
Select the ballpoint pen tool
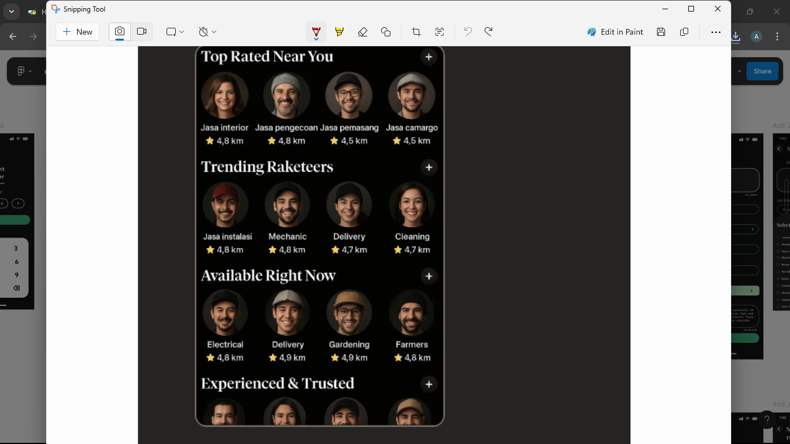[x=316, y=32]
